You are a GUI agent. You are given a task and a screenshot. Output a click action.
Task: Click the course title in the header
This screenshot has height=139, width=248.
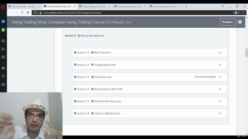[67, 22]
